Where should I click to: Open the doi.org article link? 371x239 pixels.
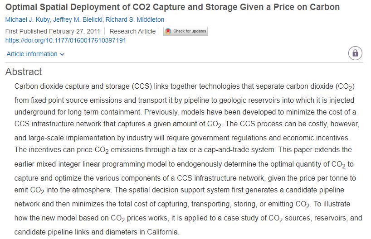coord(66,40)
